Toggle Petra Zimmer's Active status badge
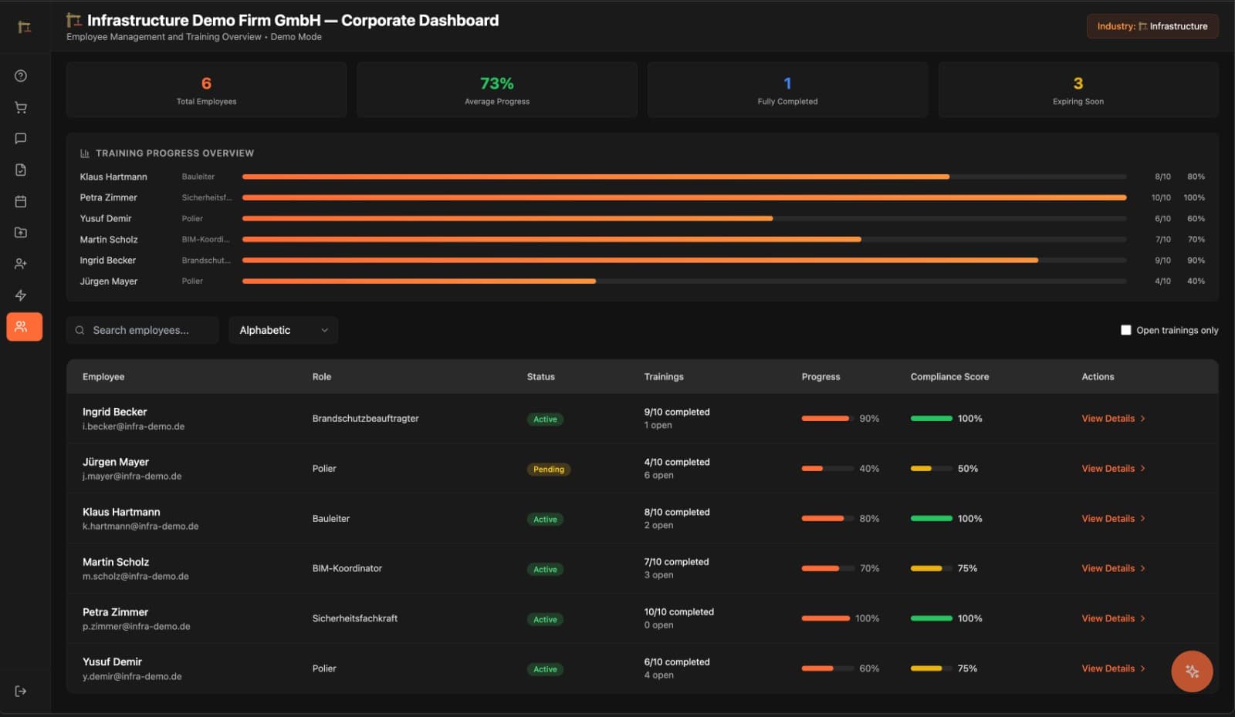 545,619
